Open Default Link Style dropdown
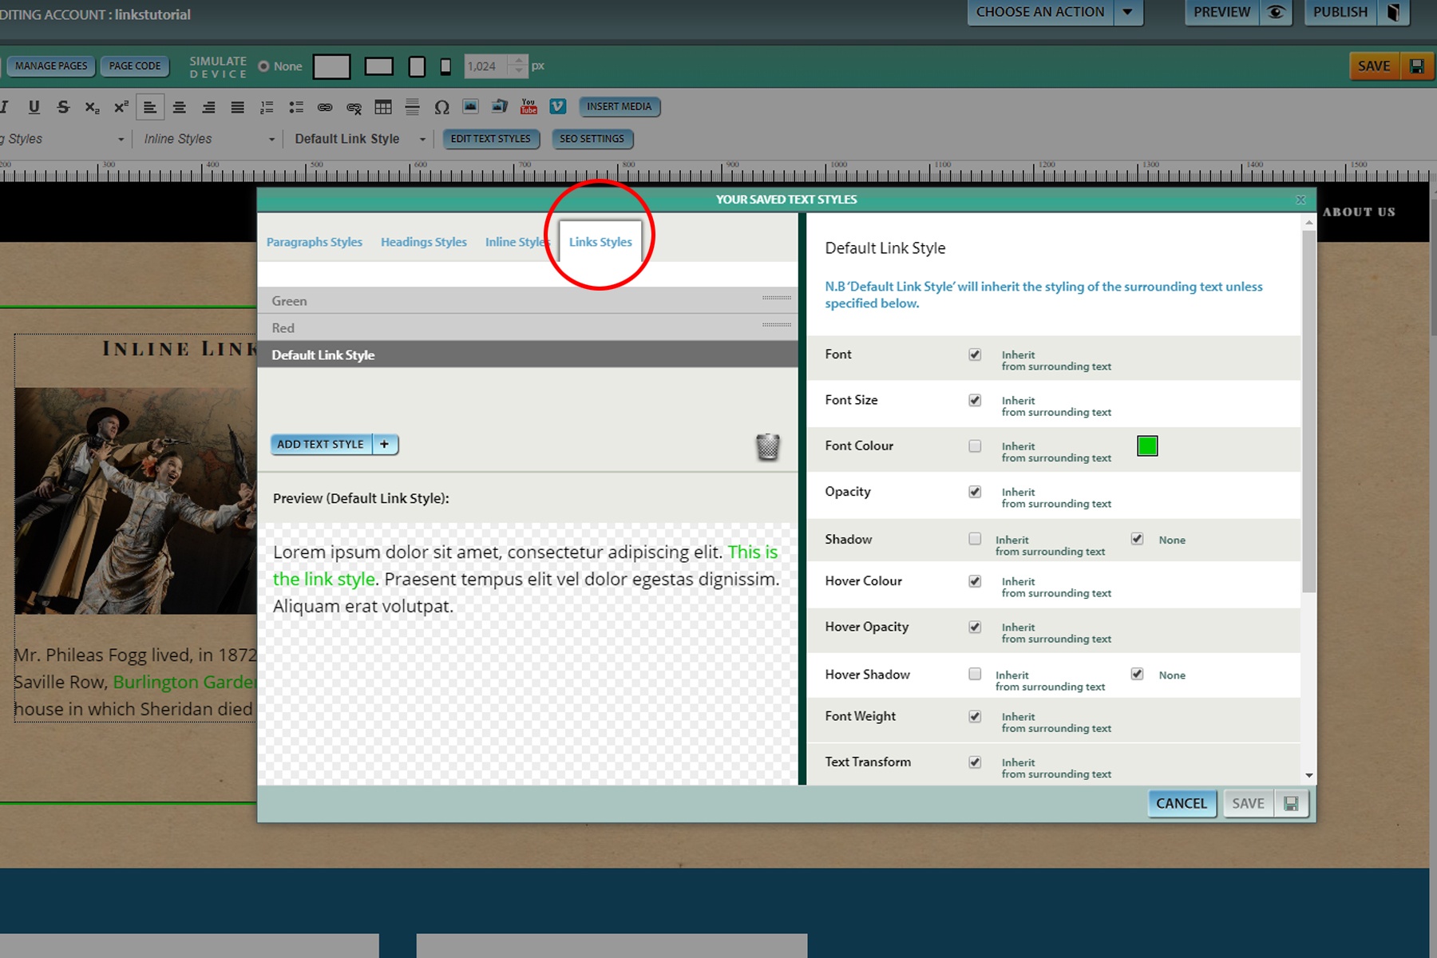The width and height of the screenshot is (1437, 958). pos(359,139)
